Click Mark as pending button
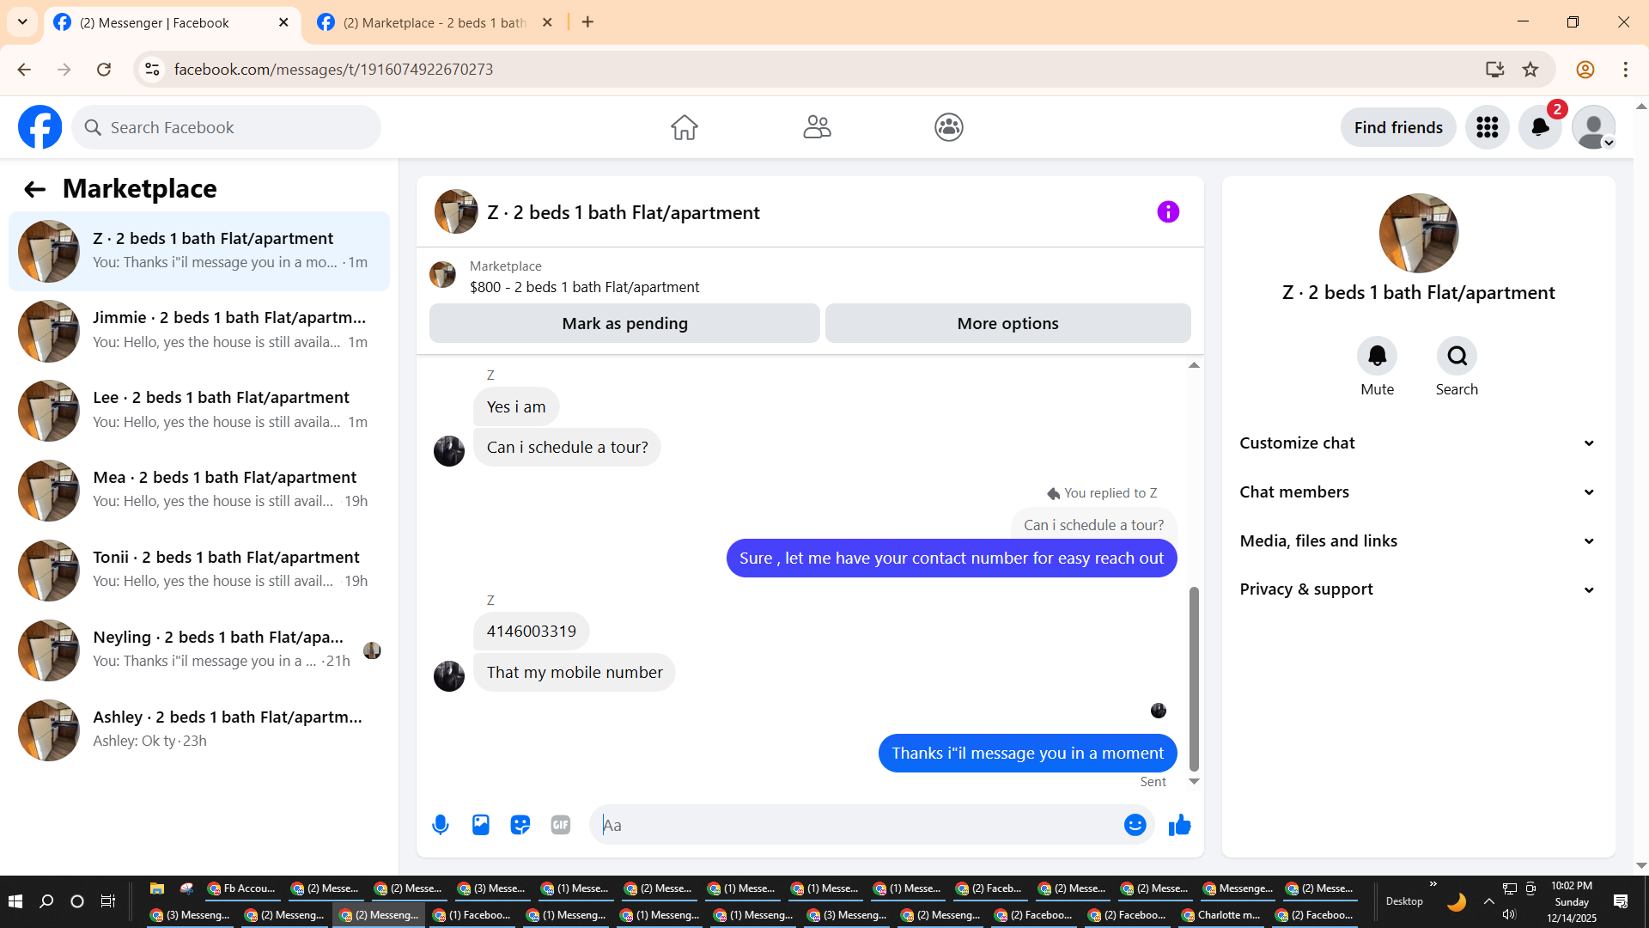1649x928 pixels. [x=624, y=324]
